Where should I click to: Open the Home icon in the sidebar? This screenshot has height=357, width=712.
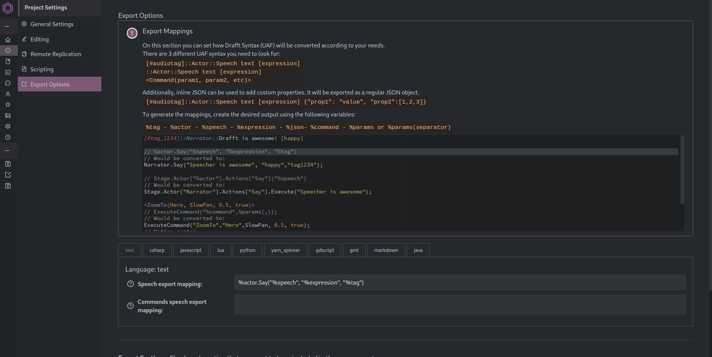point(8,39)
